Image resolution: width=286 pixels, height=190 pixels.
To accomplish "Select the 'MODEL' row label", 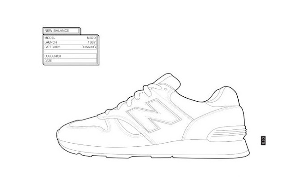I will pyautogui.click(x=50, y=38).
